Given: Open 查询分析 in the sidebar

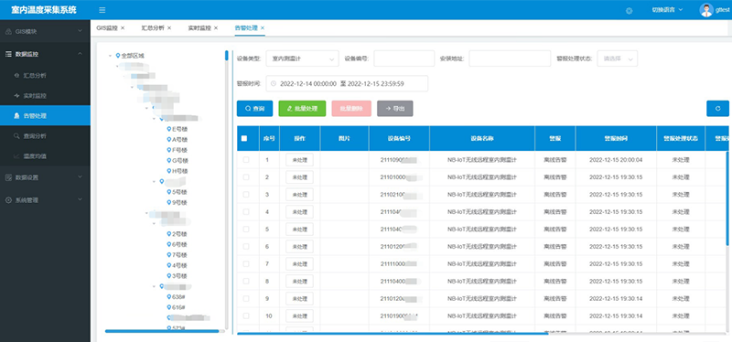Looking at the screenshot, I should pos(45,136).
